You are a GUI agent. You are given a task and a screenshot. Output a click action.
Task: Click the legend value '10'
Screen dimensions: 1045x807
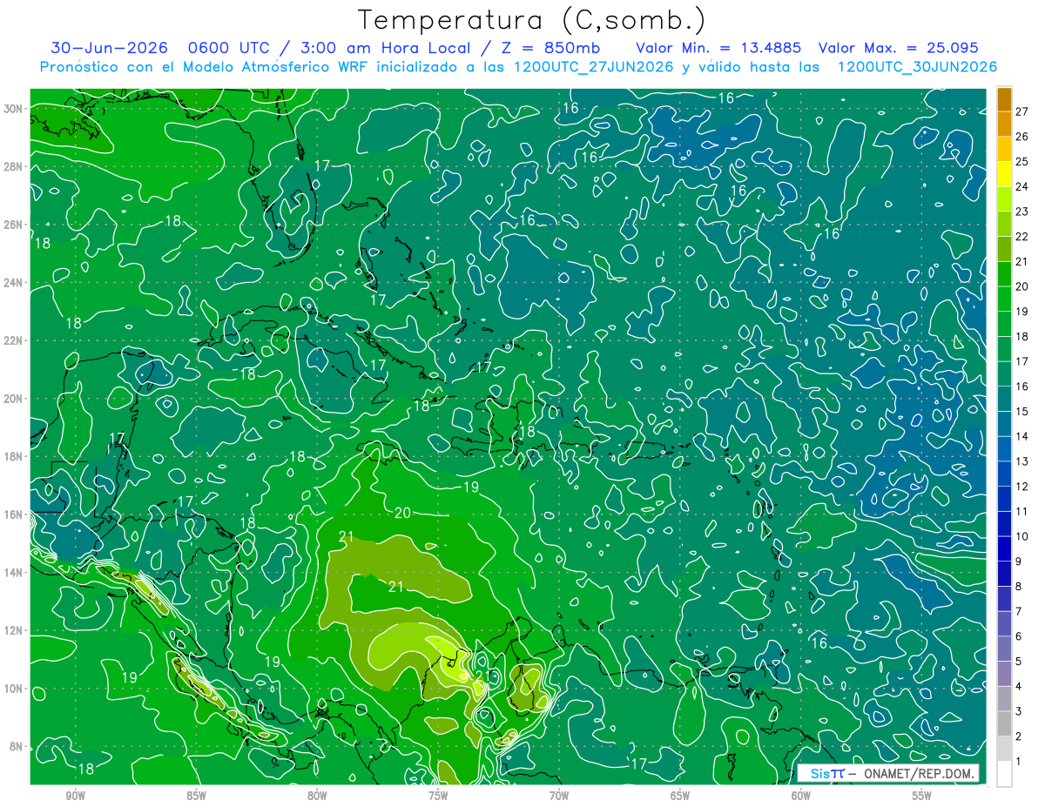click(1022, 536)
